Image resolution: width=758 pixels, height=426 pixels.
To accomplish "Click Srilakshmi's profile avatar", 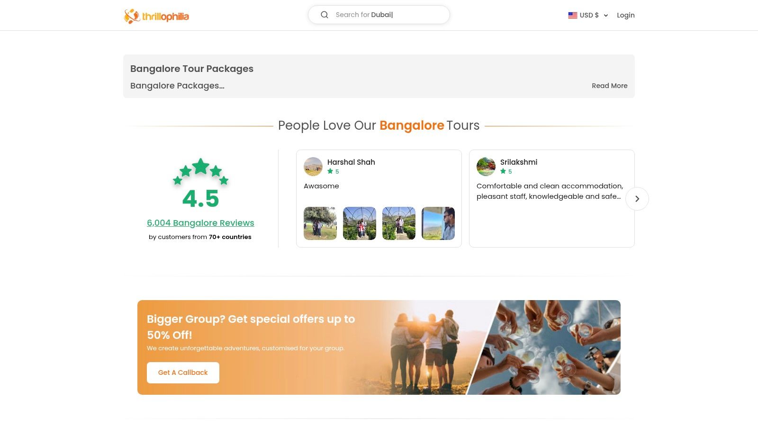I will [486, 167].
